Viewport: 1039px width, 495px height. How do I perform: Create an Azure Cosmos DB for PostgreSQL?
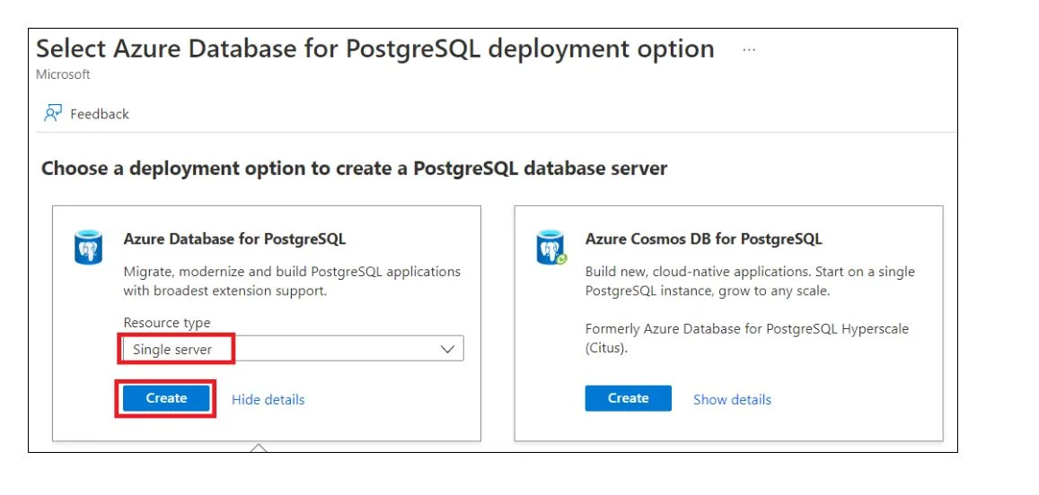tap(629, 398)
